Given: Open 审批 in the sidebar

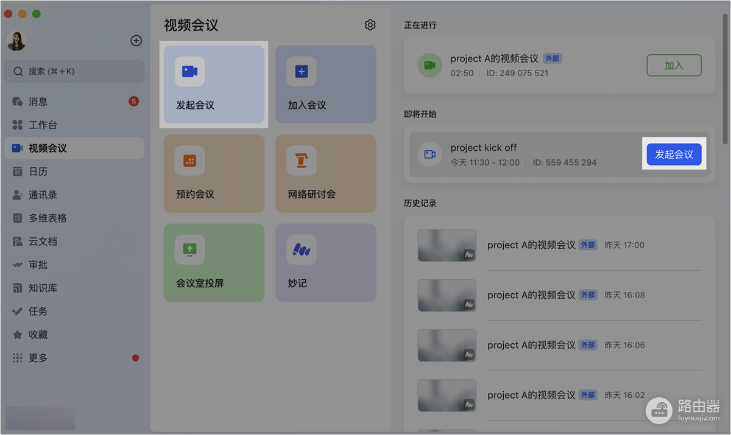Looking at the screenshot, I should point(74,265).
